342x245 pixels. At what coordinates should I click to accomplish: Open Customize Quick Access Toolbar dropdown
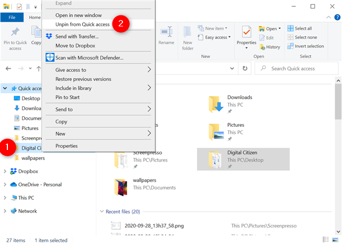pos(35,7)
